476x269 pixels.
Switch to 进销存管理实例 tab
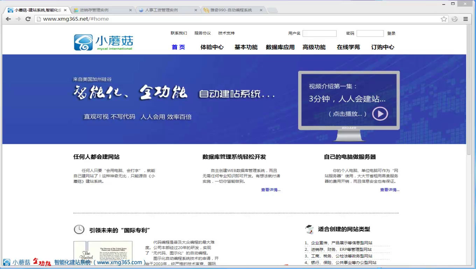[101, 10]
